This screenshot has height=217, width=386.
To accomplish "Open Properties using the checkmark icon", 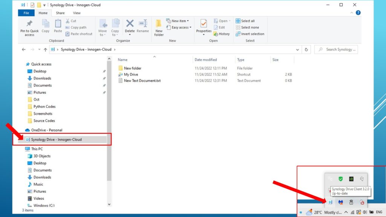I will coord(204,24).
